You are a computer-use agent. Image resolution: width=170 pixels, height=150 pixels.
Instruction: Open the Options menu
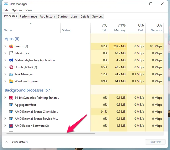coord(17,10)
